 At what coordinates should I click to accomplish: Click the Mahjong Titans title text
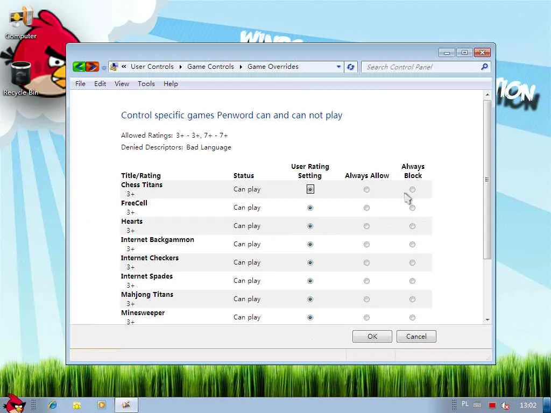[147, 295]
